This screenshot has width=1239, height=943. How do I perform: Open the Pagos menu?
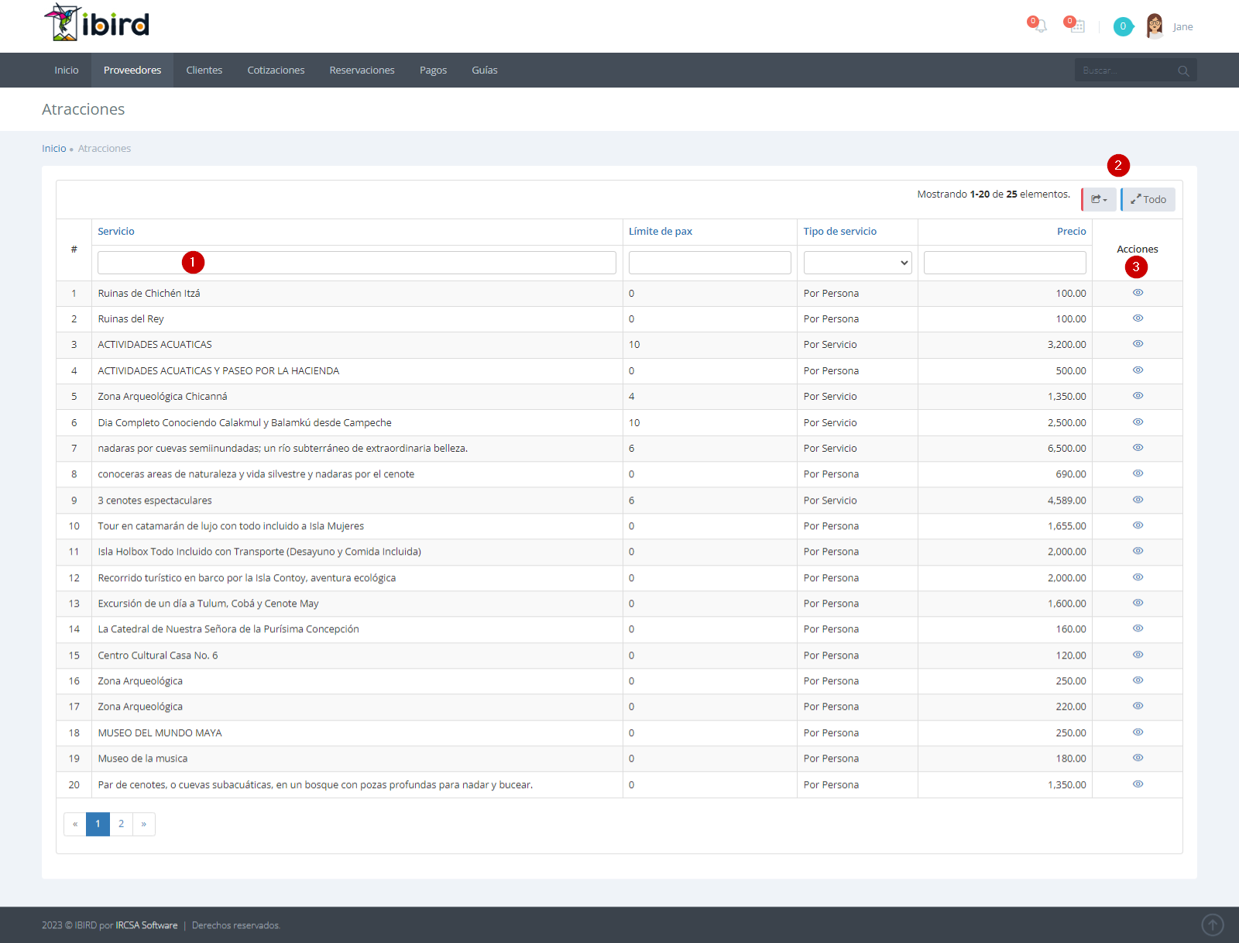tap(433, 71)
